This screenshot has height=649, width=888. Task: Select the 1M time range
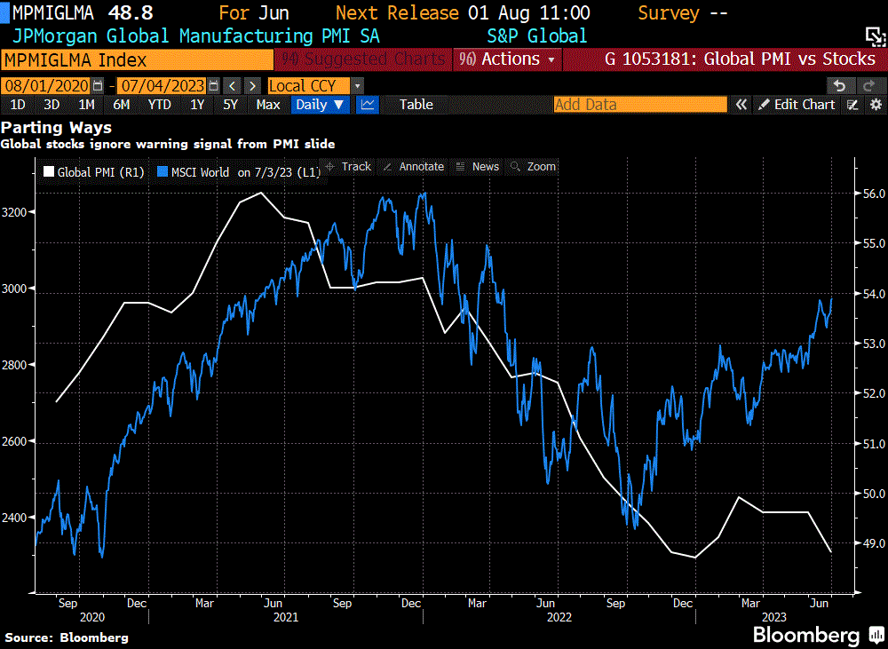point(87,105)
